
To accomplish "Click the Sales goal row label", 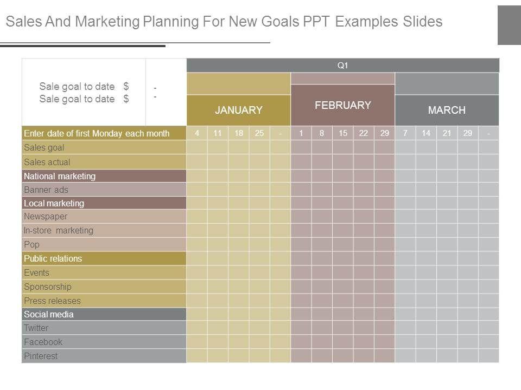I will tap(104, 147).
